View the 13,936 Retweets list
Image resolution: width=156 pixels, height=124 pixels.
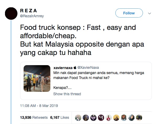[x=34, y=117]
